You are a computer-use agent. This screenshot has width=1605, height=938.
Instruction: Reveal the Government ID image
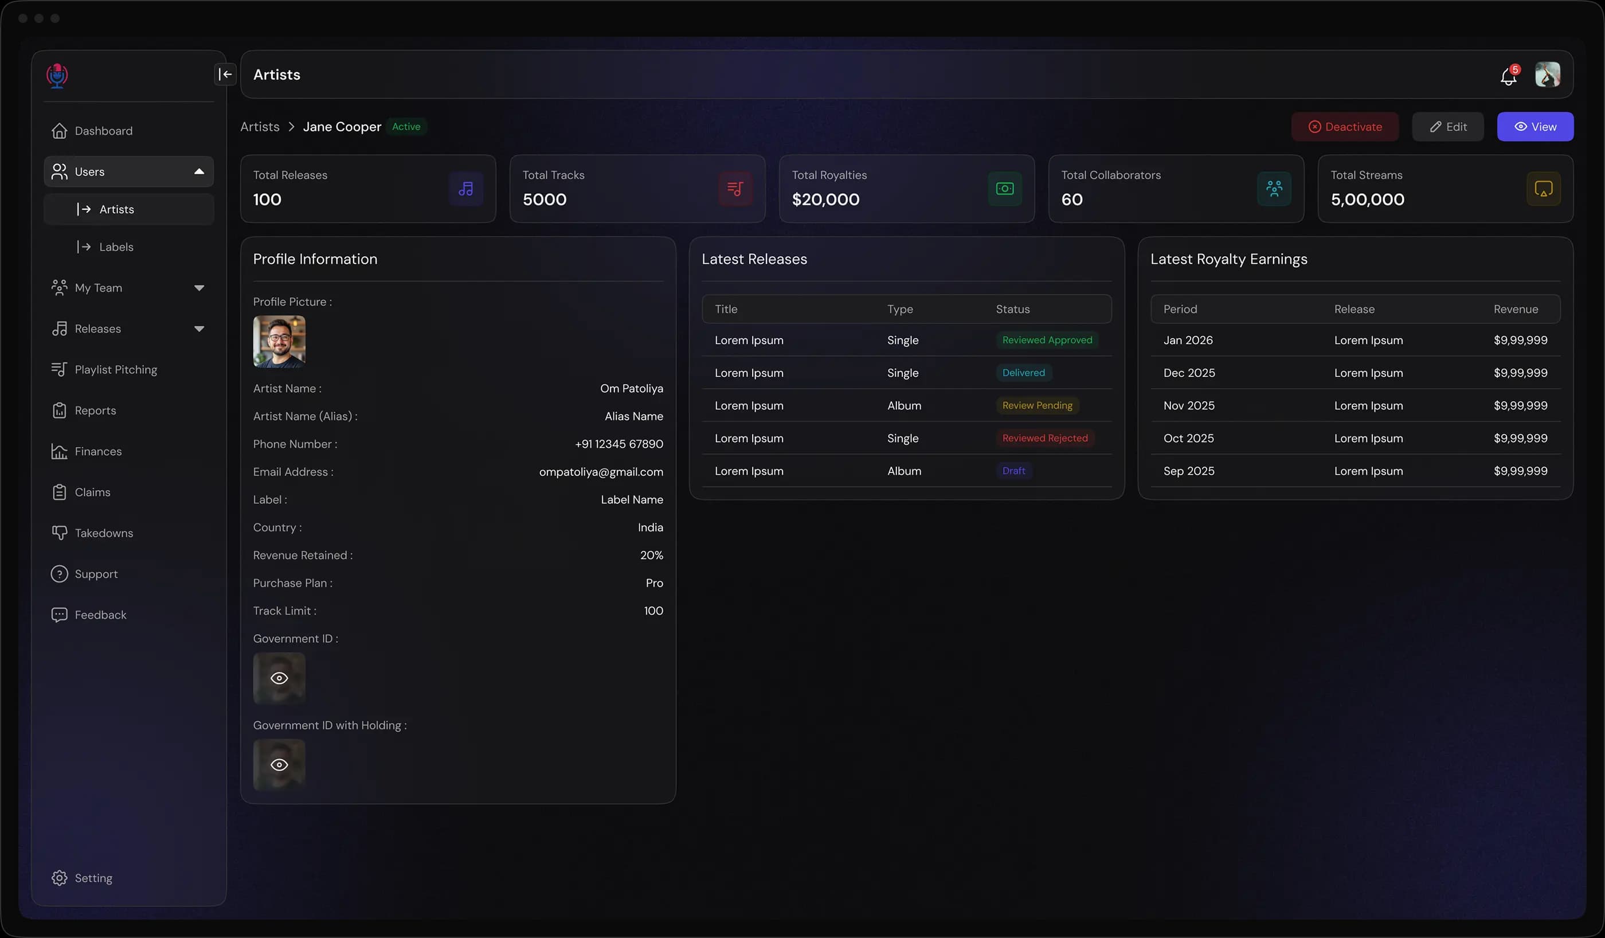[x=279, y=678]
